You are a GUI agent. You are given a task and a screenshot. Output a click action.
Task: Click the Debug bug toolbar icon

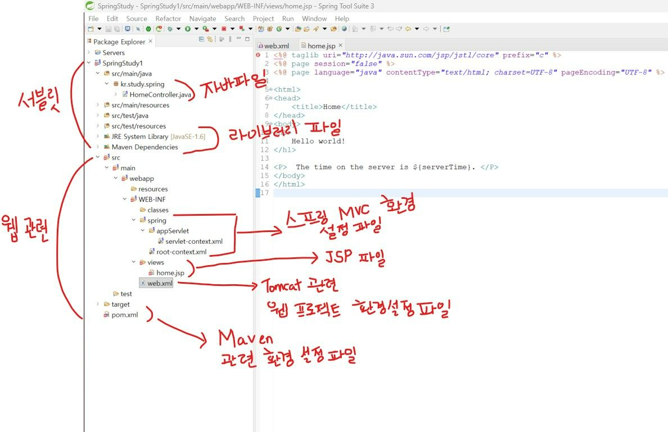pyautogui.click(x=170, y=29)
